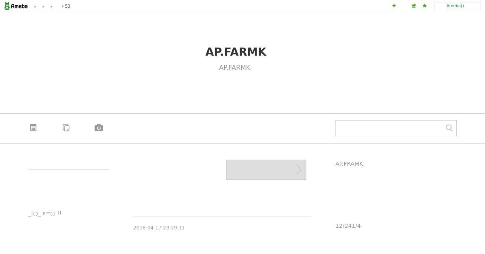The width and height of the screenshot is (485, 254).
Task: Click the AP.FARMK subtitle text
Action: (x=235, y=67)
